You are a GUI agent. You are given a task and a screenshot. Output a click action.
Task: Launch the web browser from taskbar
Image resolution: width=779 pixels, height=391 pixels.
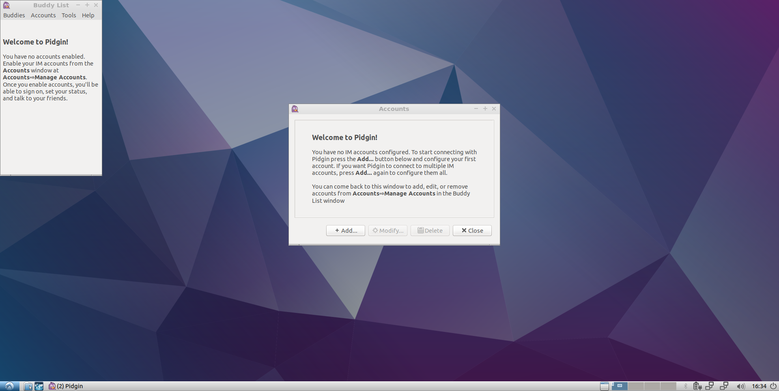point(39,386)
